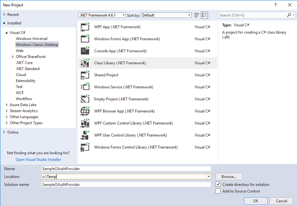Open the search options dropdown arrow
Screen dimensions: 297x206
(293, 15)
